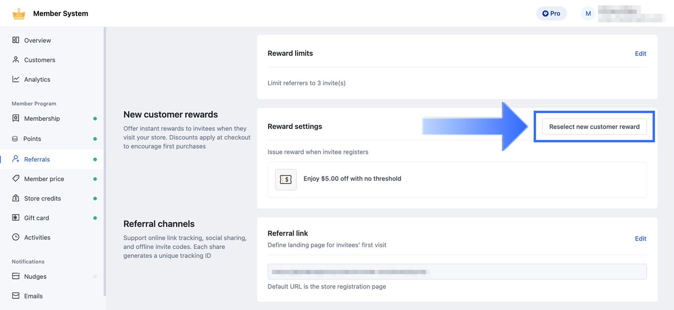Click Reselect new customer reward button

coord(594,127)
